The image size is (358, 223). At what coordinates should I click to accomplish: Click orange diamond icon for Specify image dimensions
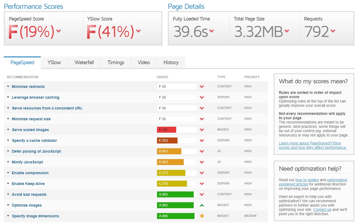click(x=202, y=216)
